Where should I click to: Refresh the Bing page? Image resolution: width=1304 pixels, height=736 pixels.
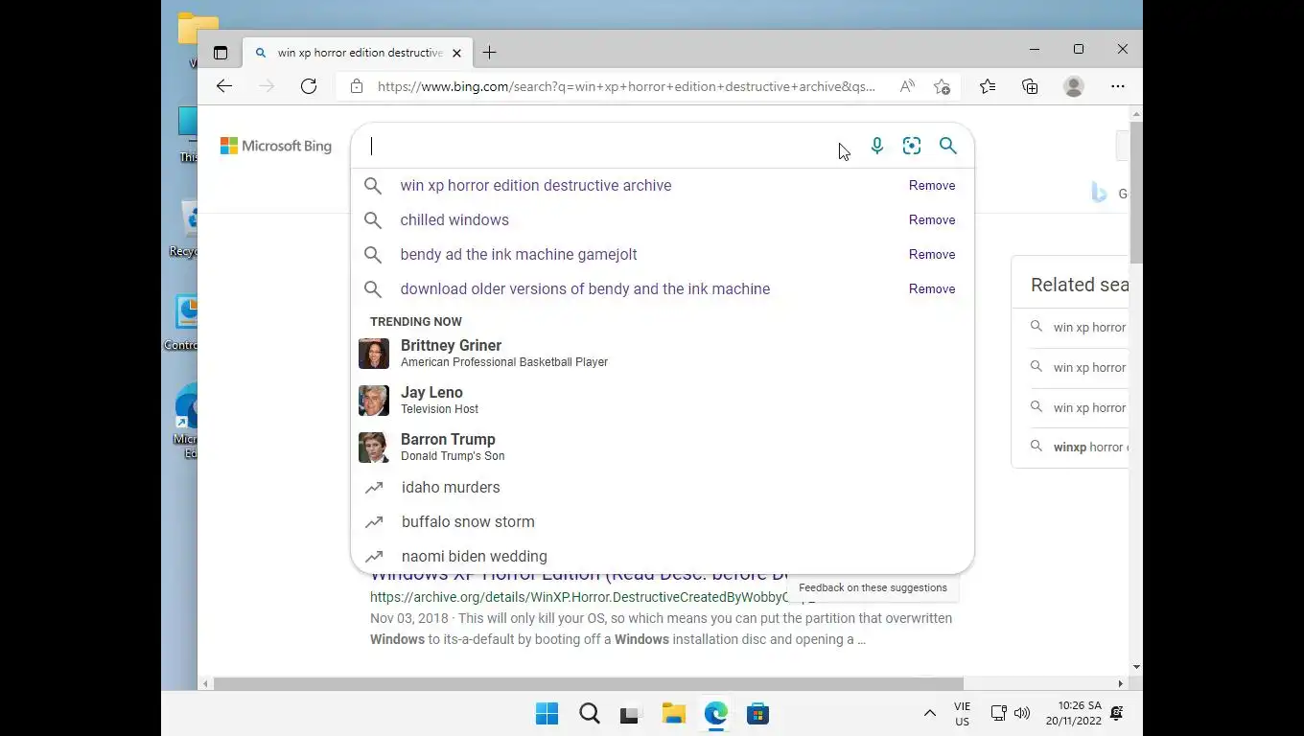coord(309,86)
